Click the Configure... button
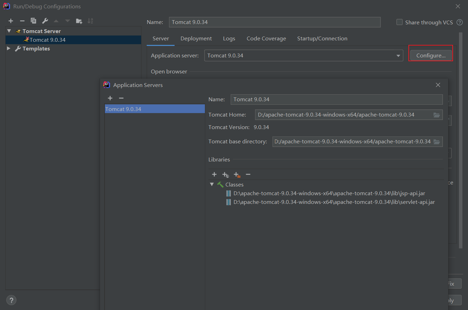This screenshot has height=310, width=468. [x=431, y=55]
